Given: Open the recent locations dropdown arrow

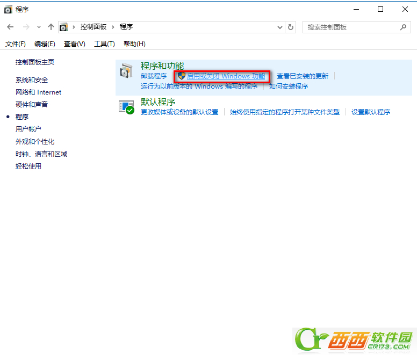Looking at the screenshot, I should click(39, 27).
